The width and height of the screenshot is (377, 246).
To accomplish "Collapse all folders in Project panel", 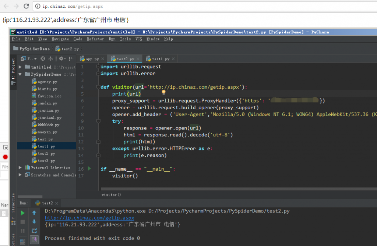I will coord(51,58).
